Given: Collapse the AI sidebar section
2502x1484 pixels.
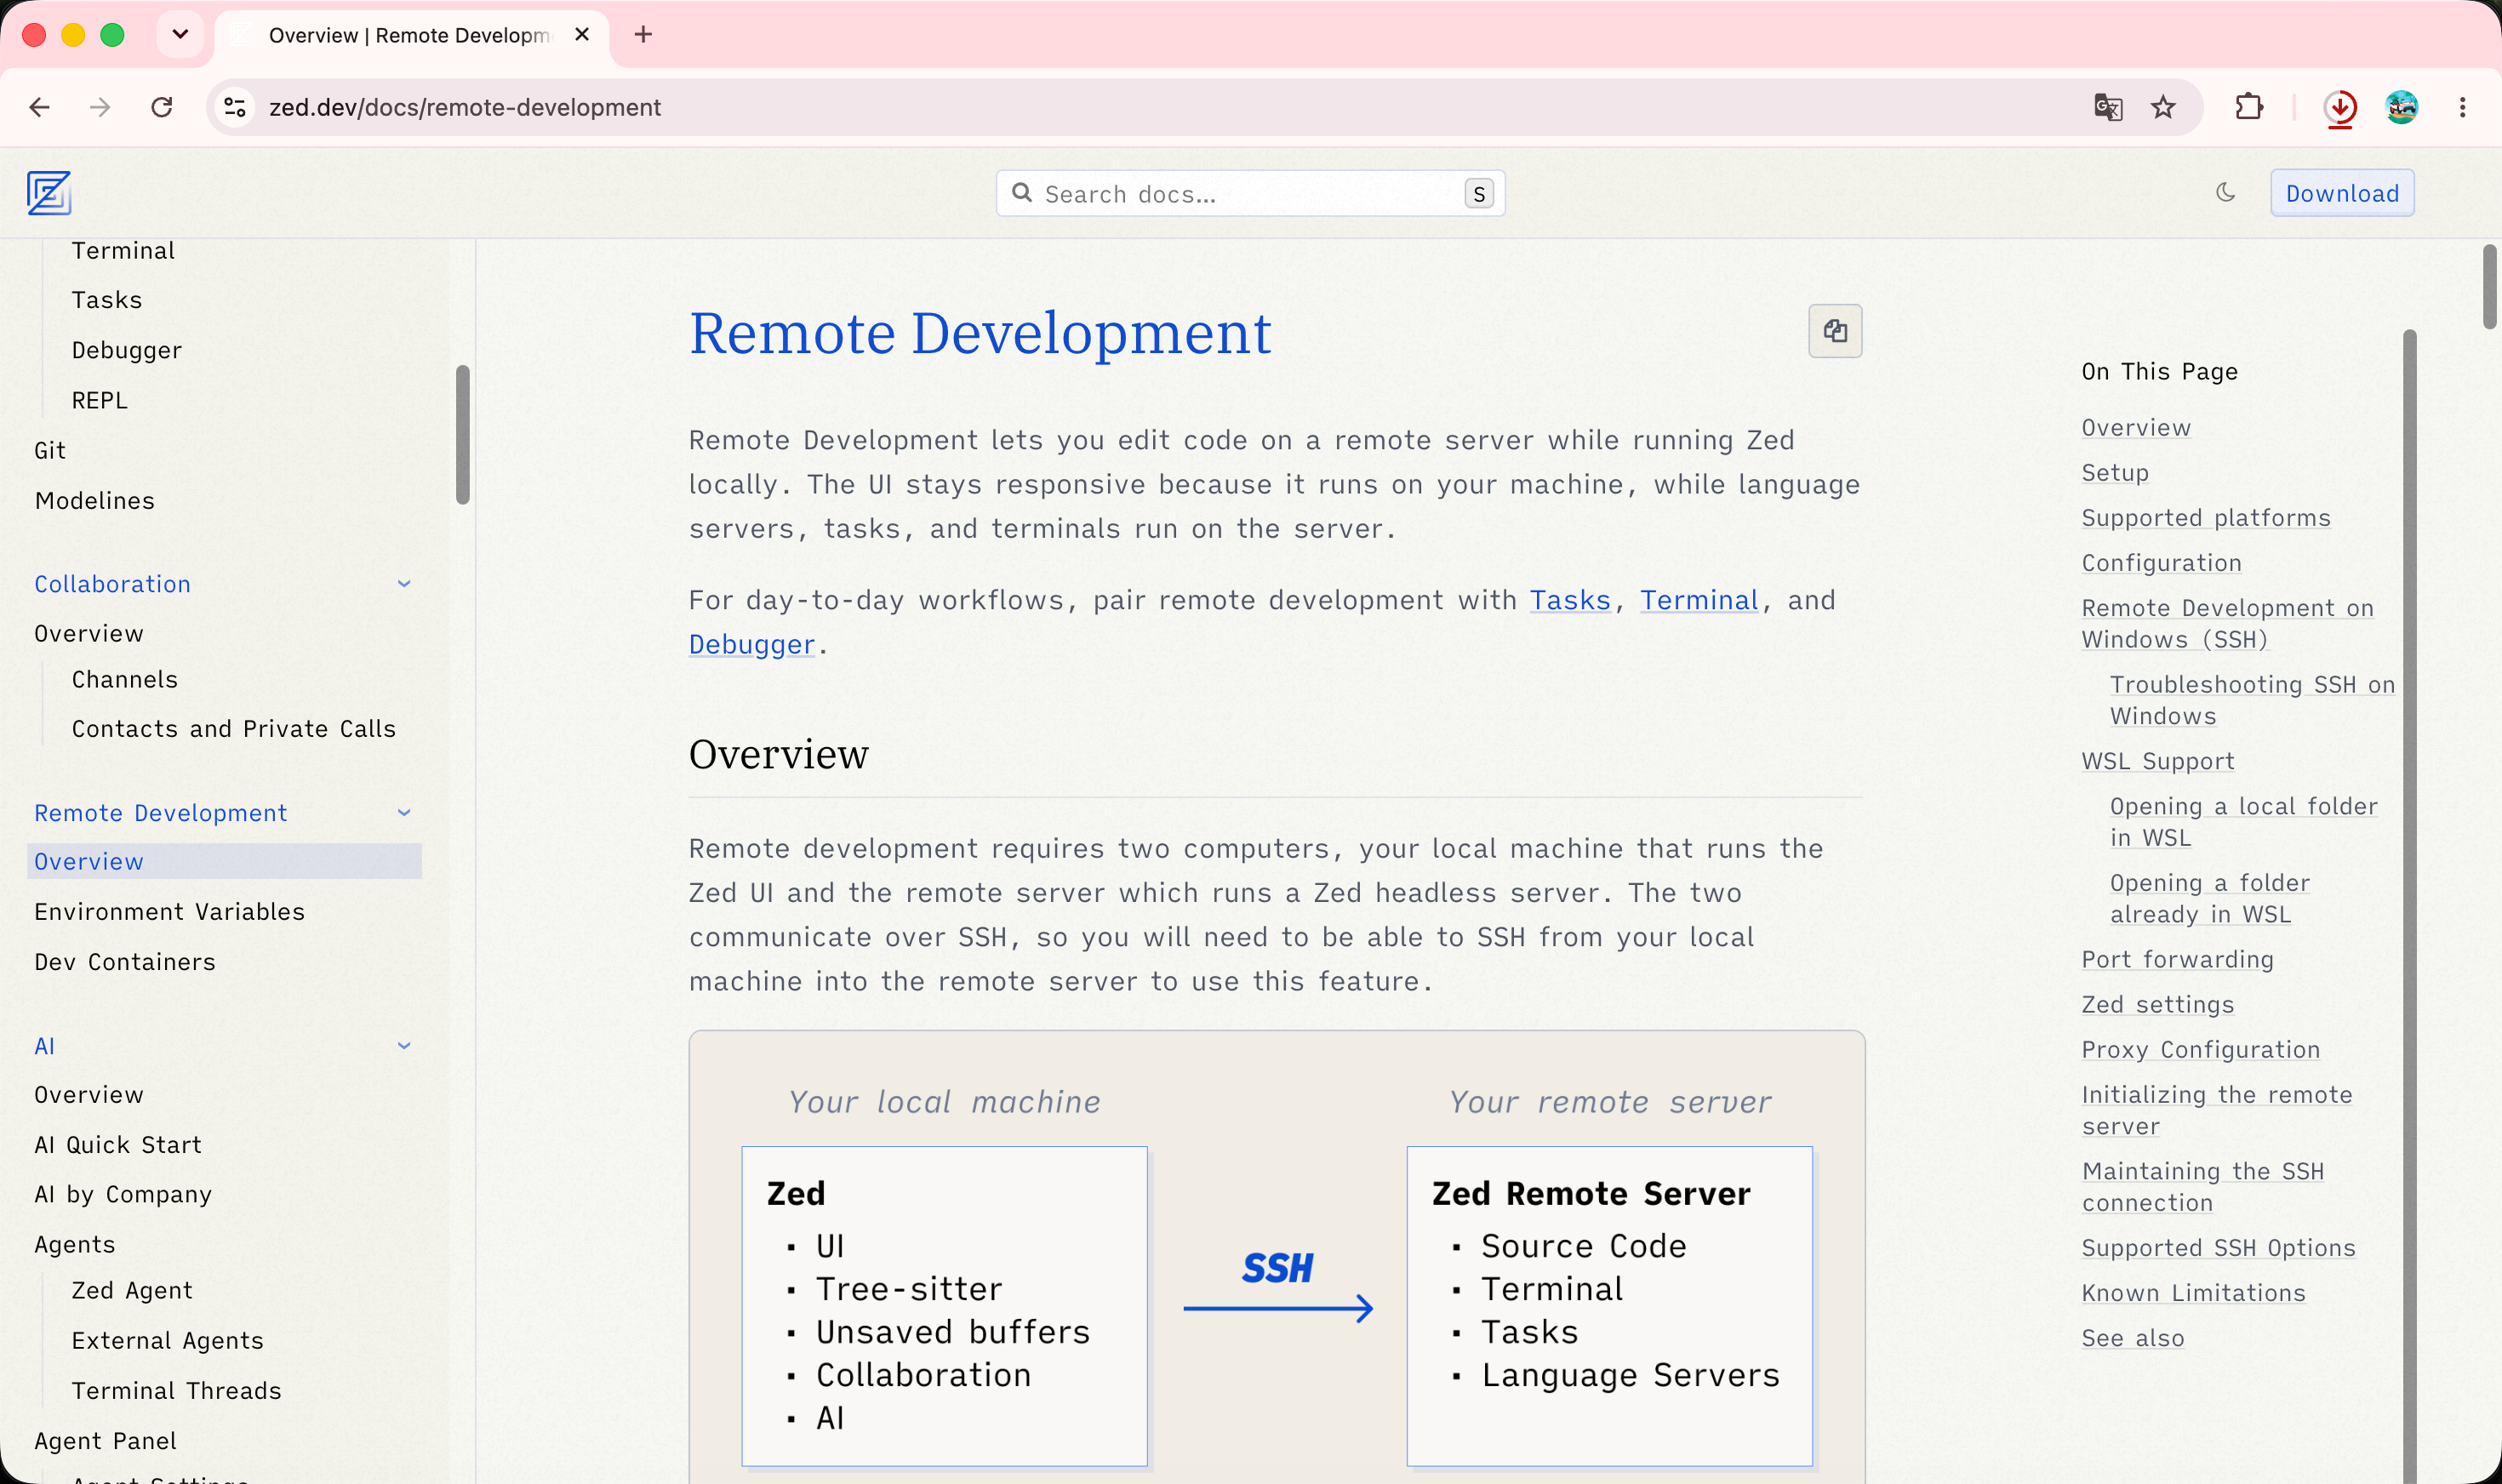Looking at the screenshot, I should tap(404, 1046).
